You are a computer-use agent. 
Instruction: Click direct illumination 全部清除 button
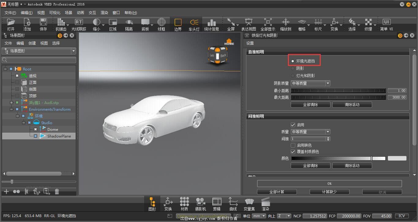[x=311, y=105]
